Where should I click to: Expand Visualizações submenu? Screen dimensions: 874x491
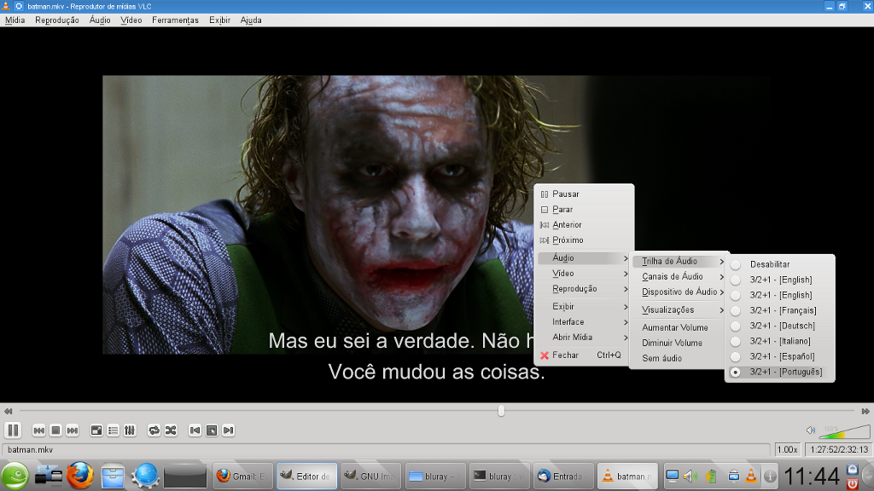(679, 309)
